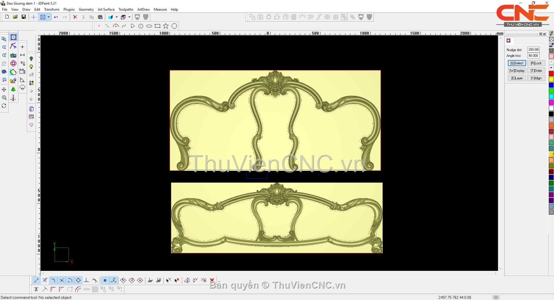Select the abc text tool
554x300 pixels.
click(13, 55)
